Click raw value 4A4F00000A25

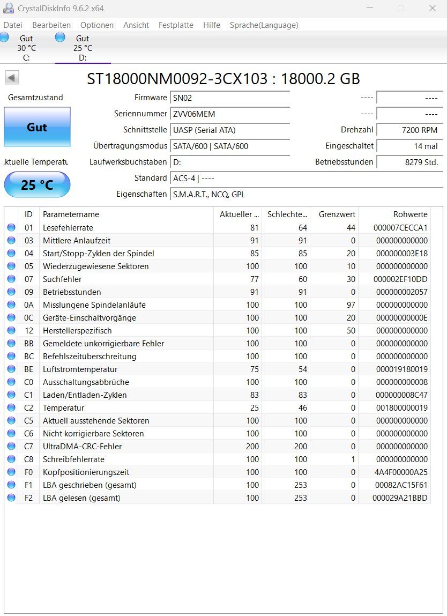click(x=401, y=472)
